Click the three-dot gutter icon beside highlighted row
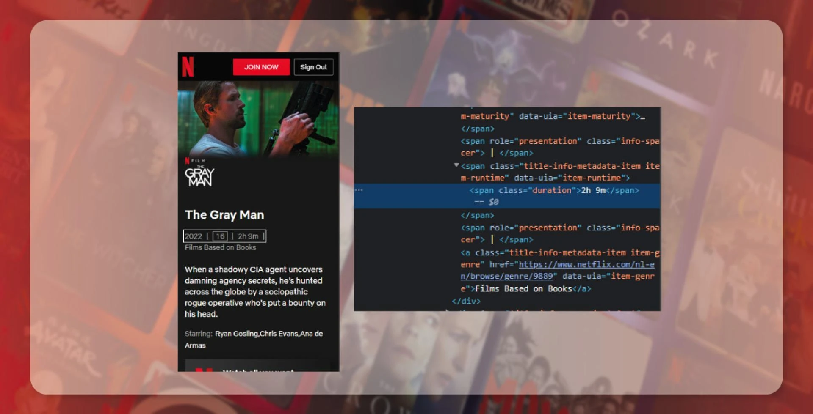813x414 pixels. [359, 190]
